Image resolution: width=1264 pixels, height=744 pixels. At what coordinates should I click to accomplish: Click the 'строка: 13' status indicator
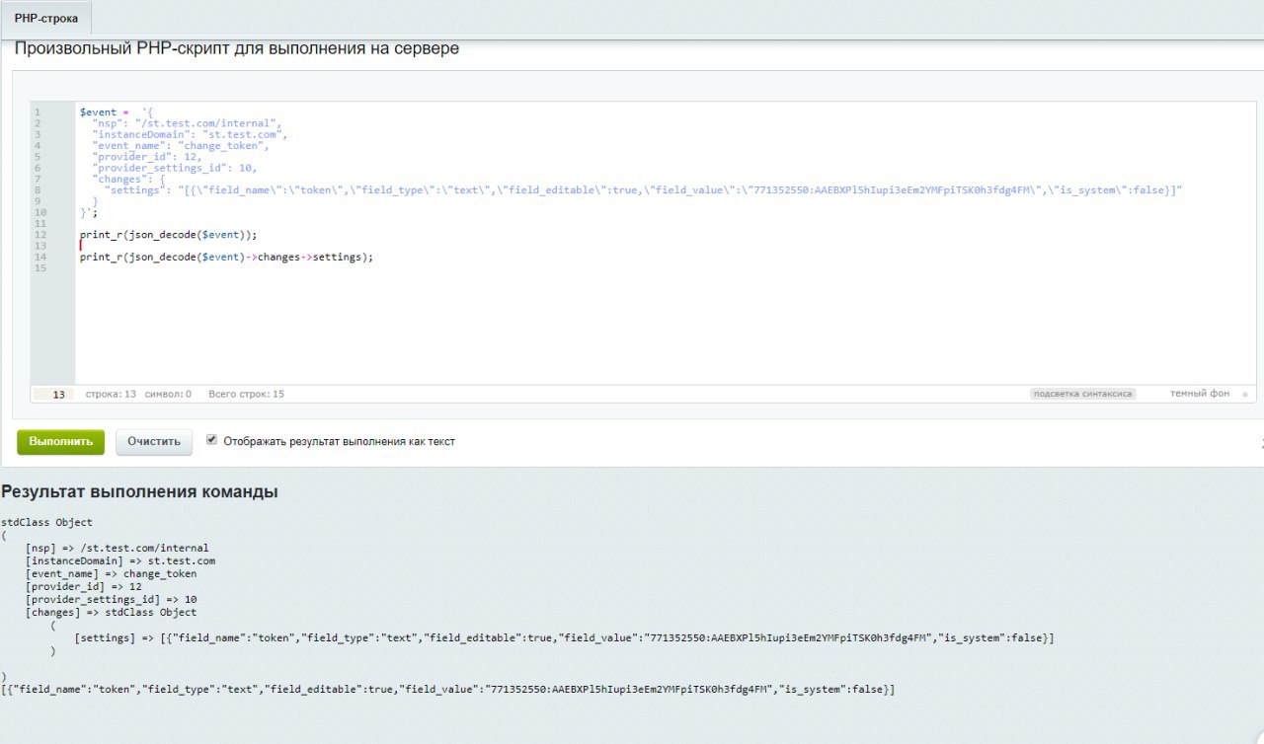coord(111,394)
